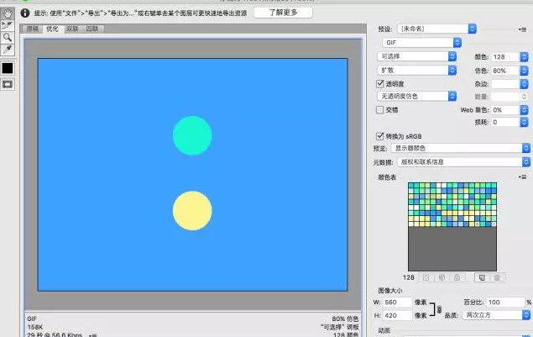
Task: Open the 品质 两次立方 dropdown
Action: point(496,315)
